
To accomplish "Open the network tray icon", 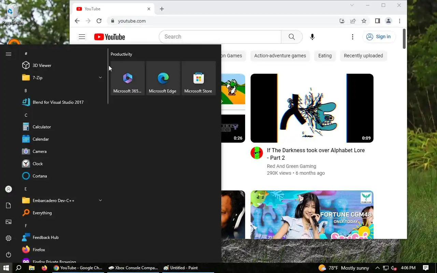I will click(x=386, y=268).
